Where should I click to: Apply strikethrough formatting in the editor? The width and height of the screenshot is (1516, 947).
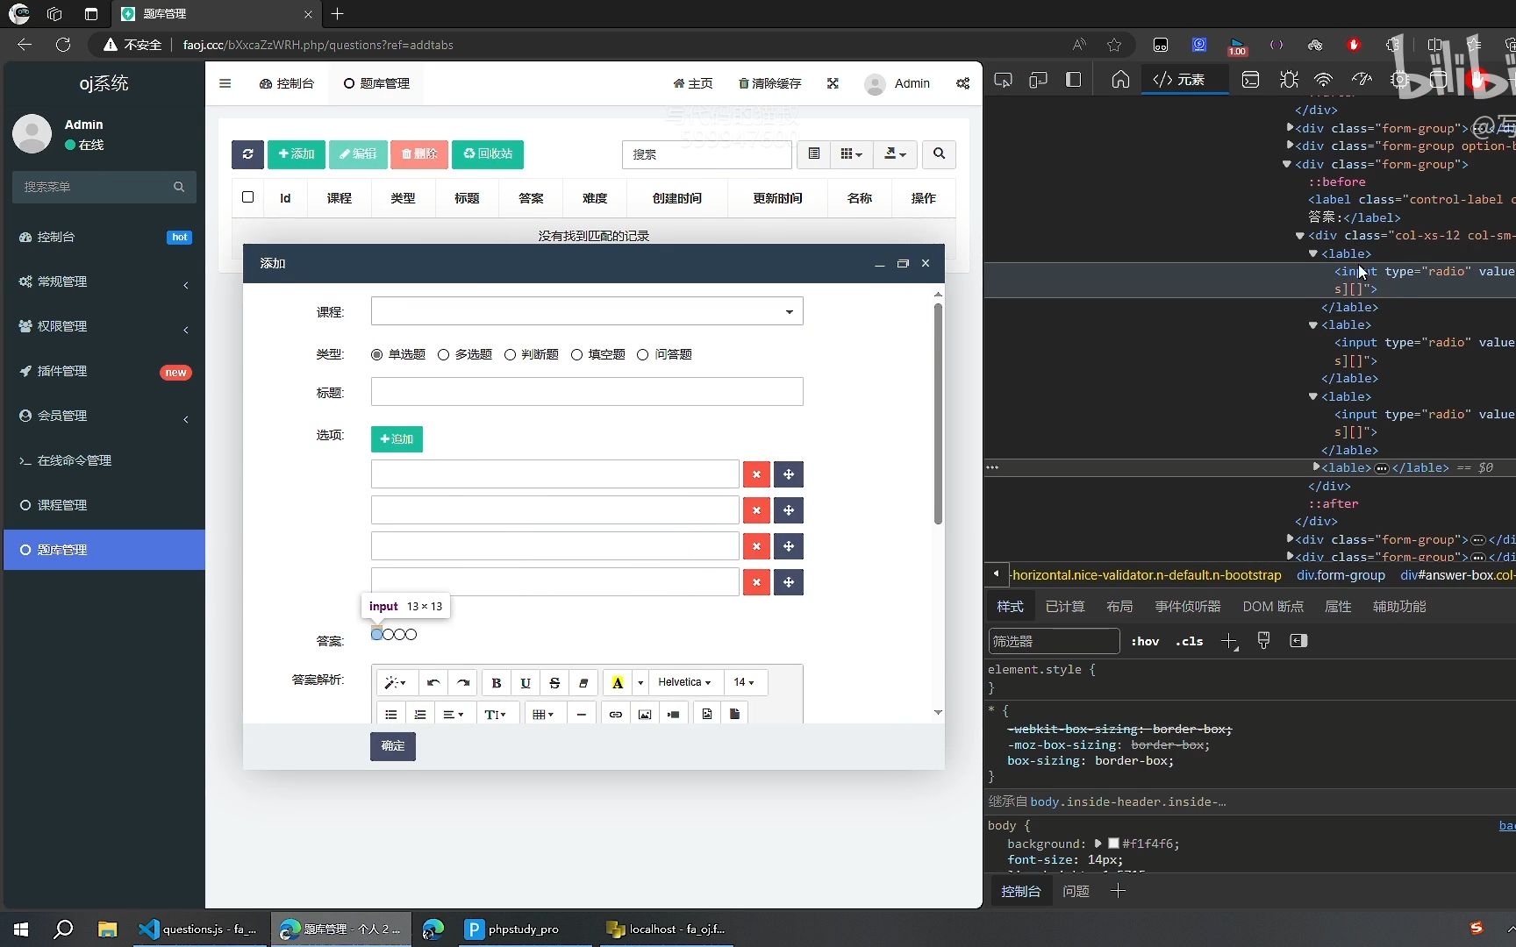tap(554, 683)
